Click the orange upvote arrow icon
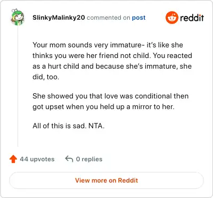This screenshot has height=198, width=213. pyautogui.click(x=13, y=159)
